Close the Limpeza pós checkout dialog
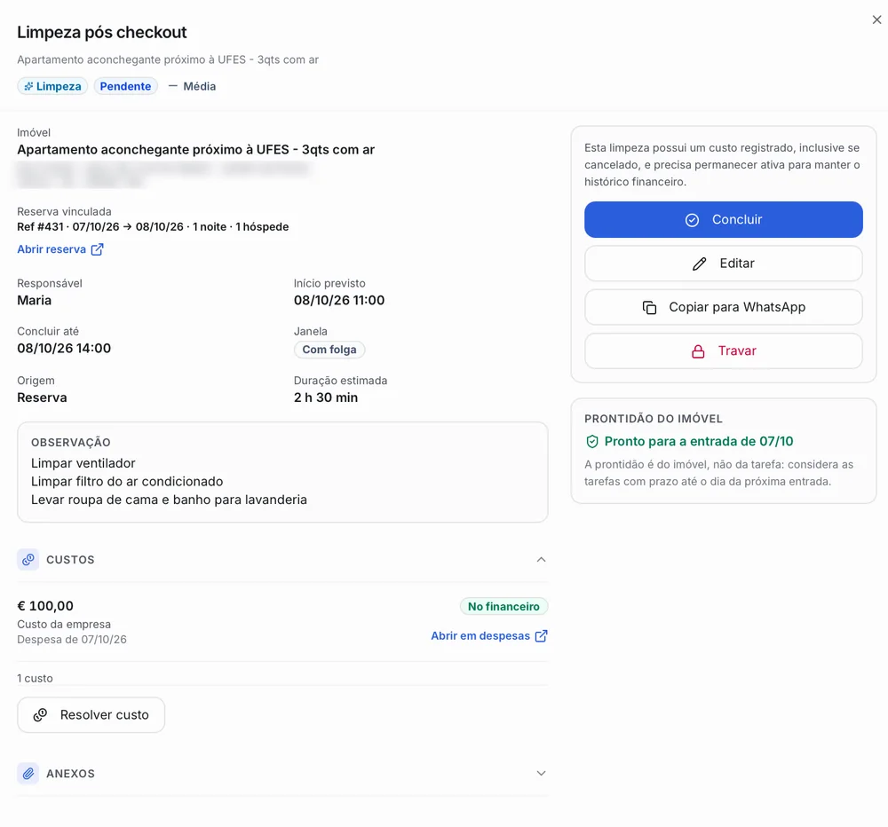 click(876, 20)
